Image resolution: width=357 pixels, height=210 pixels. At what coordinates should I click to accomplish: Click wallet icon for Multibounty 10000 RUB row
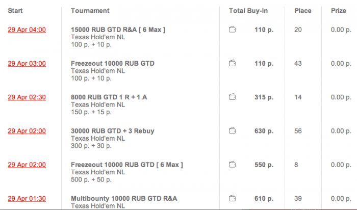point(233,198)
